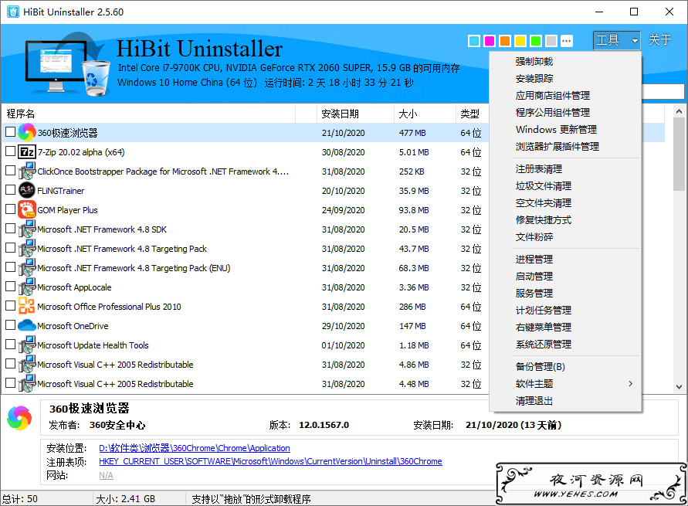Image resolution: width=688 pixels, height=506 pixels.
Task: Click the Microsoft Update Health Tools icon
Action: point(27,345)
